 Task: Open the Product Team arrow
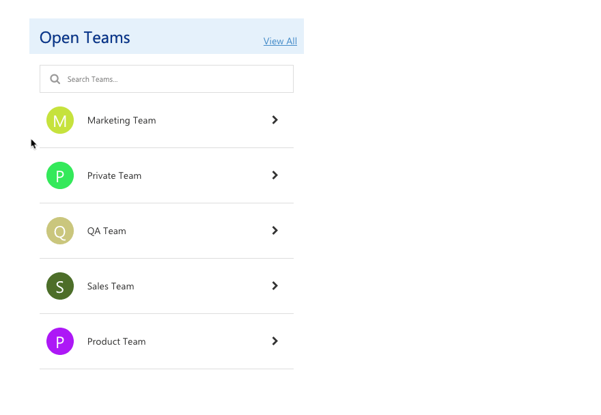pyautogui.click(x=275, y=341)
